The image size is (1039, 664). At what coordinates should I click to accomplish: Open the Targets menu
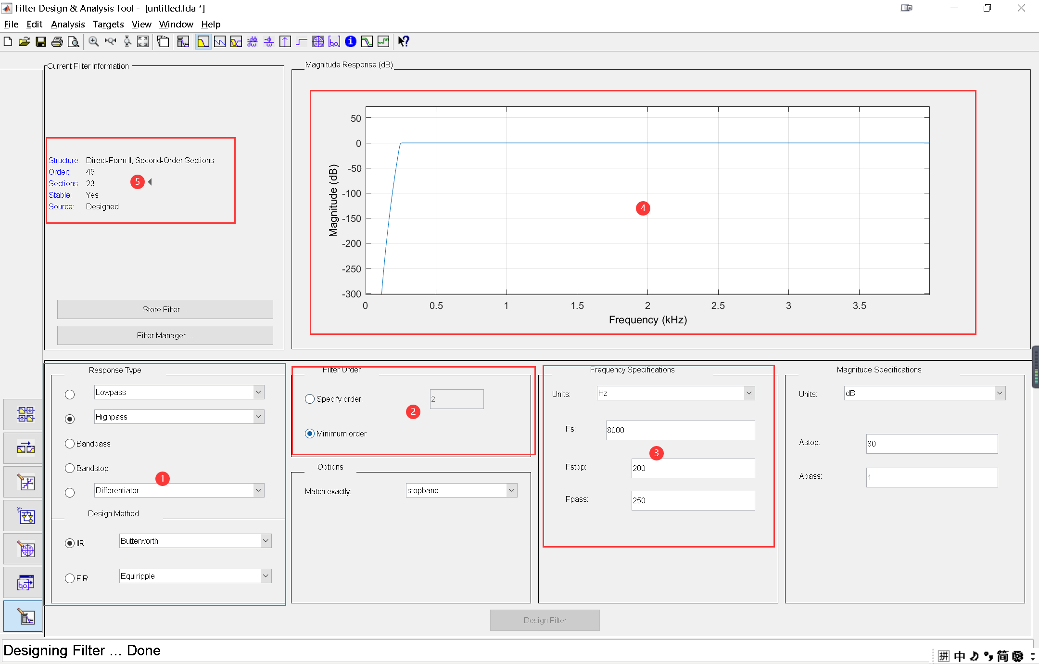108,24
